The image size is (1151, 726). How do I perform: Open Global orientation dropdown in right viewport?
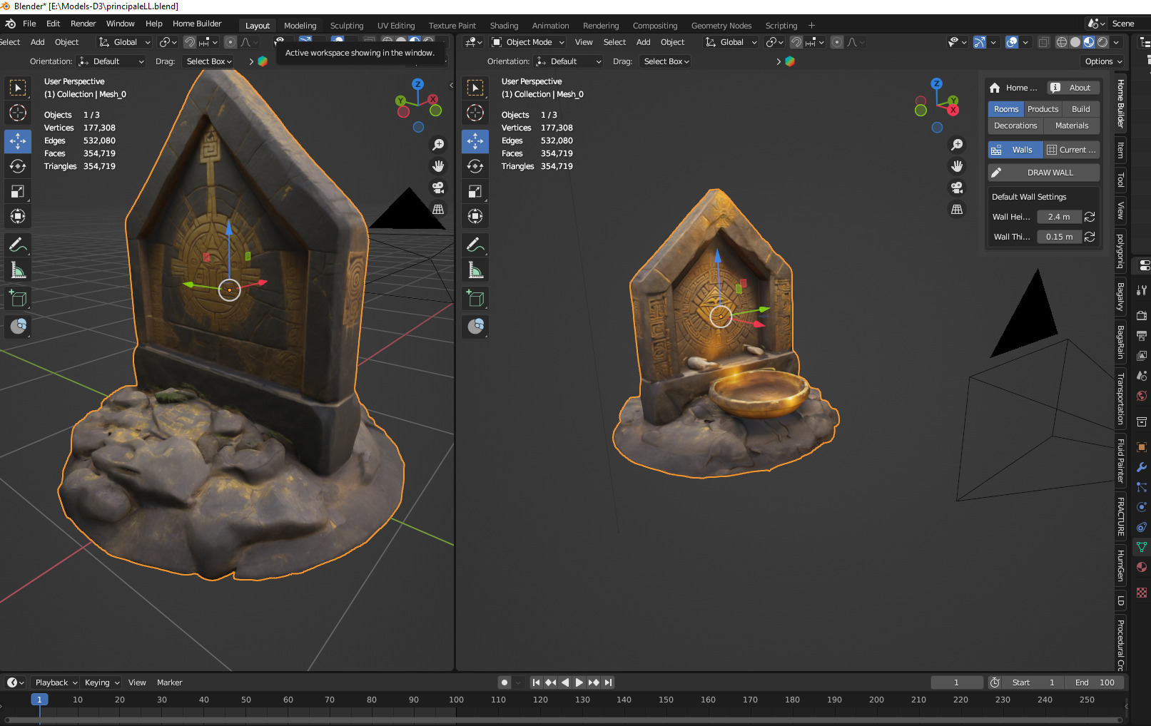click(x=731, y=42)
